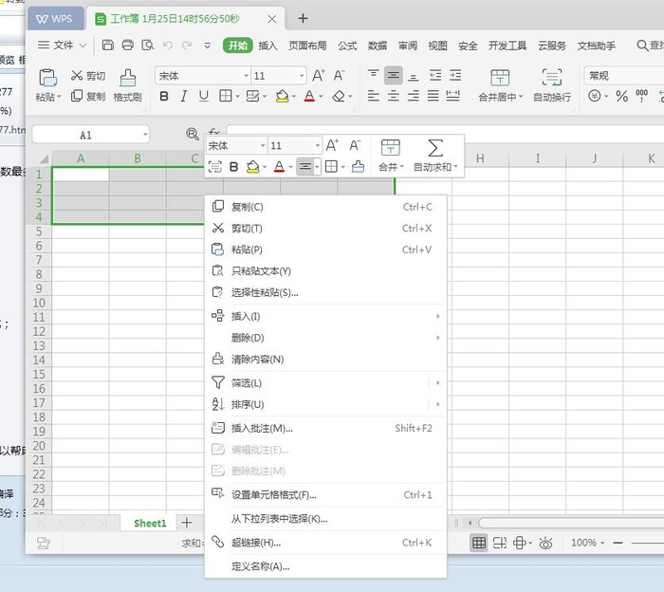Image resolution: width=664 pixels, height=592 pixels.
Task: Click the Merge and Center (合并居中) icon
Action: [x=499, y=78]
